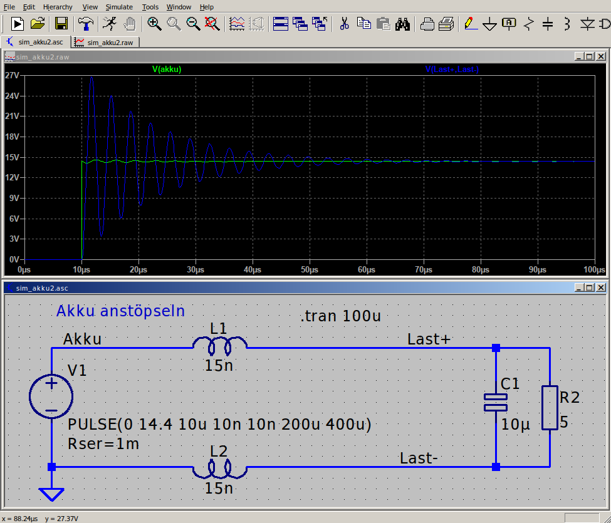Open the Help menu
The width and height of the screenshot is (611, 523).
207,7
